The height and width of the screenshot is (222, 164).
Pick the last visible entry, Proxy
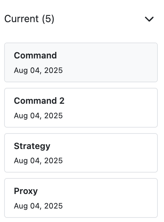pos(81,198)
